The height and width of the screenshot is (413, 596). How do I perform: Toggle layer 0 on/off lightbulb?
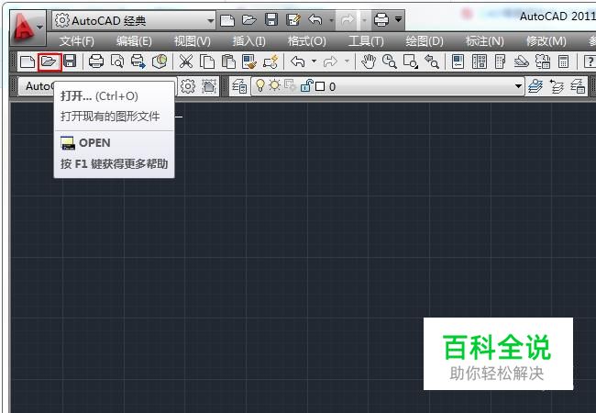point(260,85)
